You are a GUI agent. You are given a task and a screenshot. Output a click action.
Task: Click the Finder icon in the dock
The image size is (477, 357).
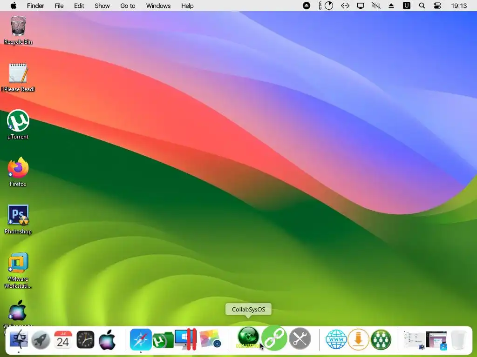coord(19,339)
